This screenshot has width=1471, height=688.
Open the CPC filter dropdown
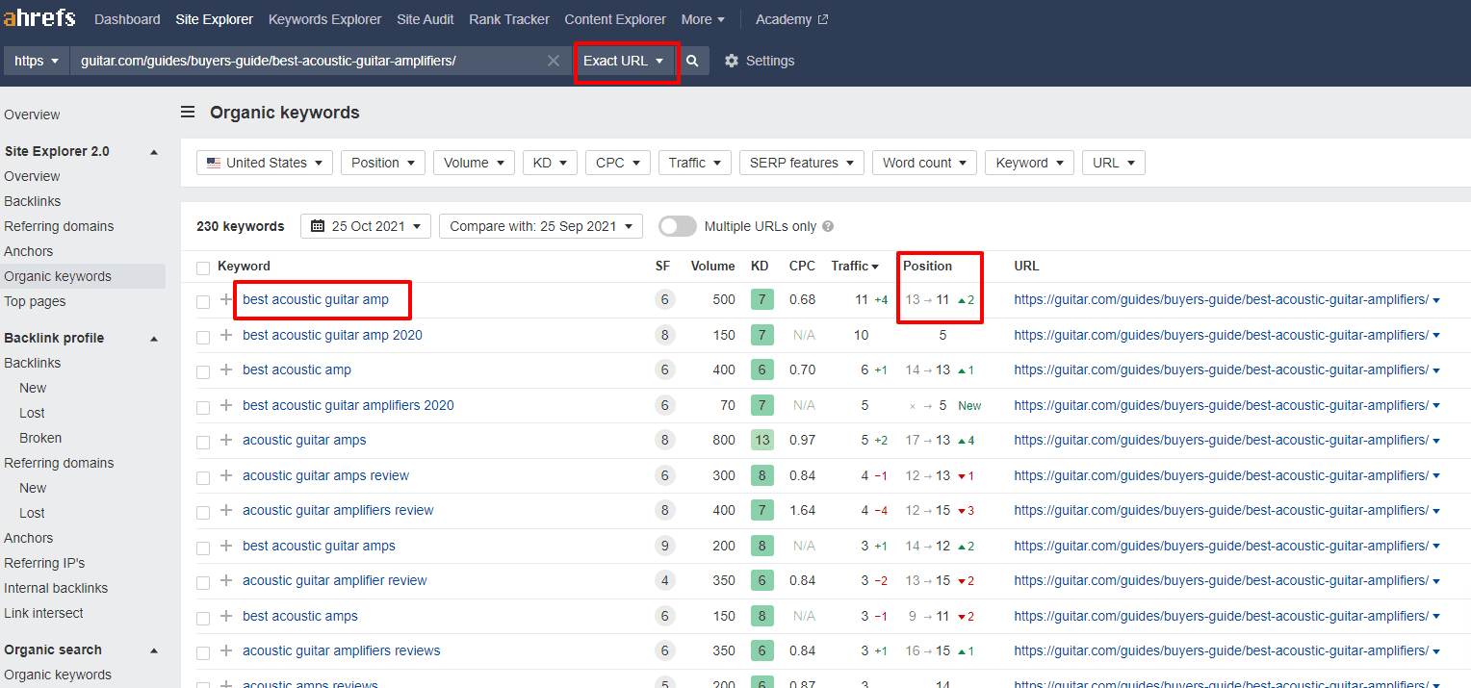[x=617, y=163]
